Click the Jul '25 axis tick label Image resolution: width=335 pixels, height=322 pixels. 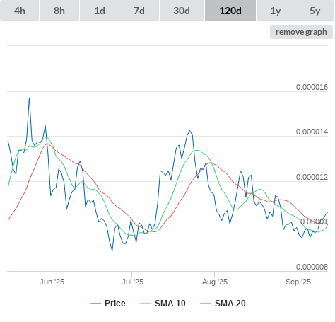click(x=132, y=282)
